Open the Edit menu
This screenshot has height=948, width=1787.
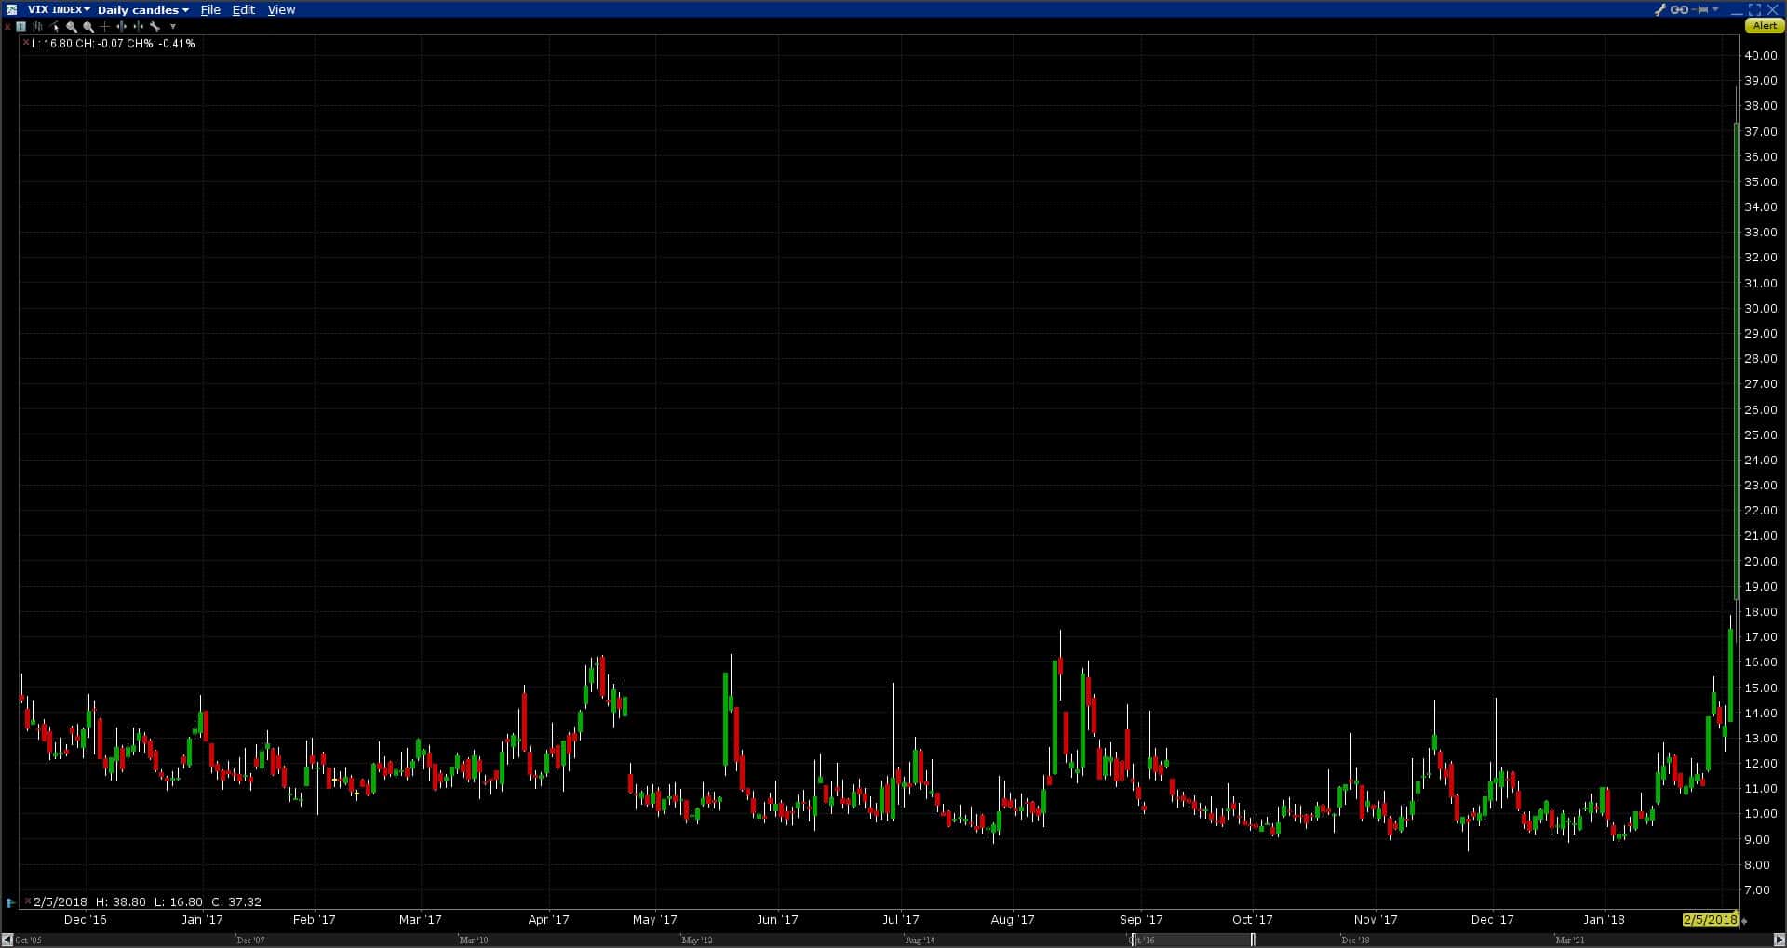pos(244,9)
